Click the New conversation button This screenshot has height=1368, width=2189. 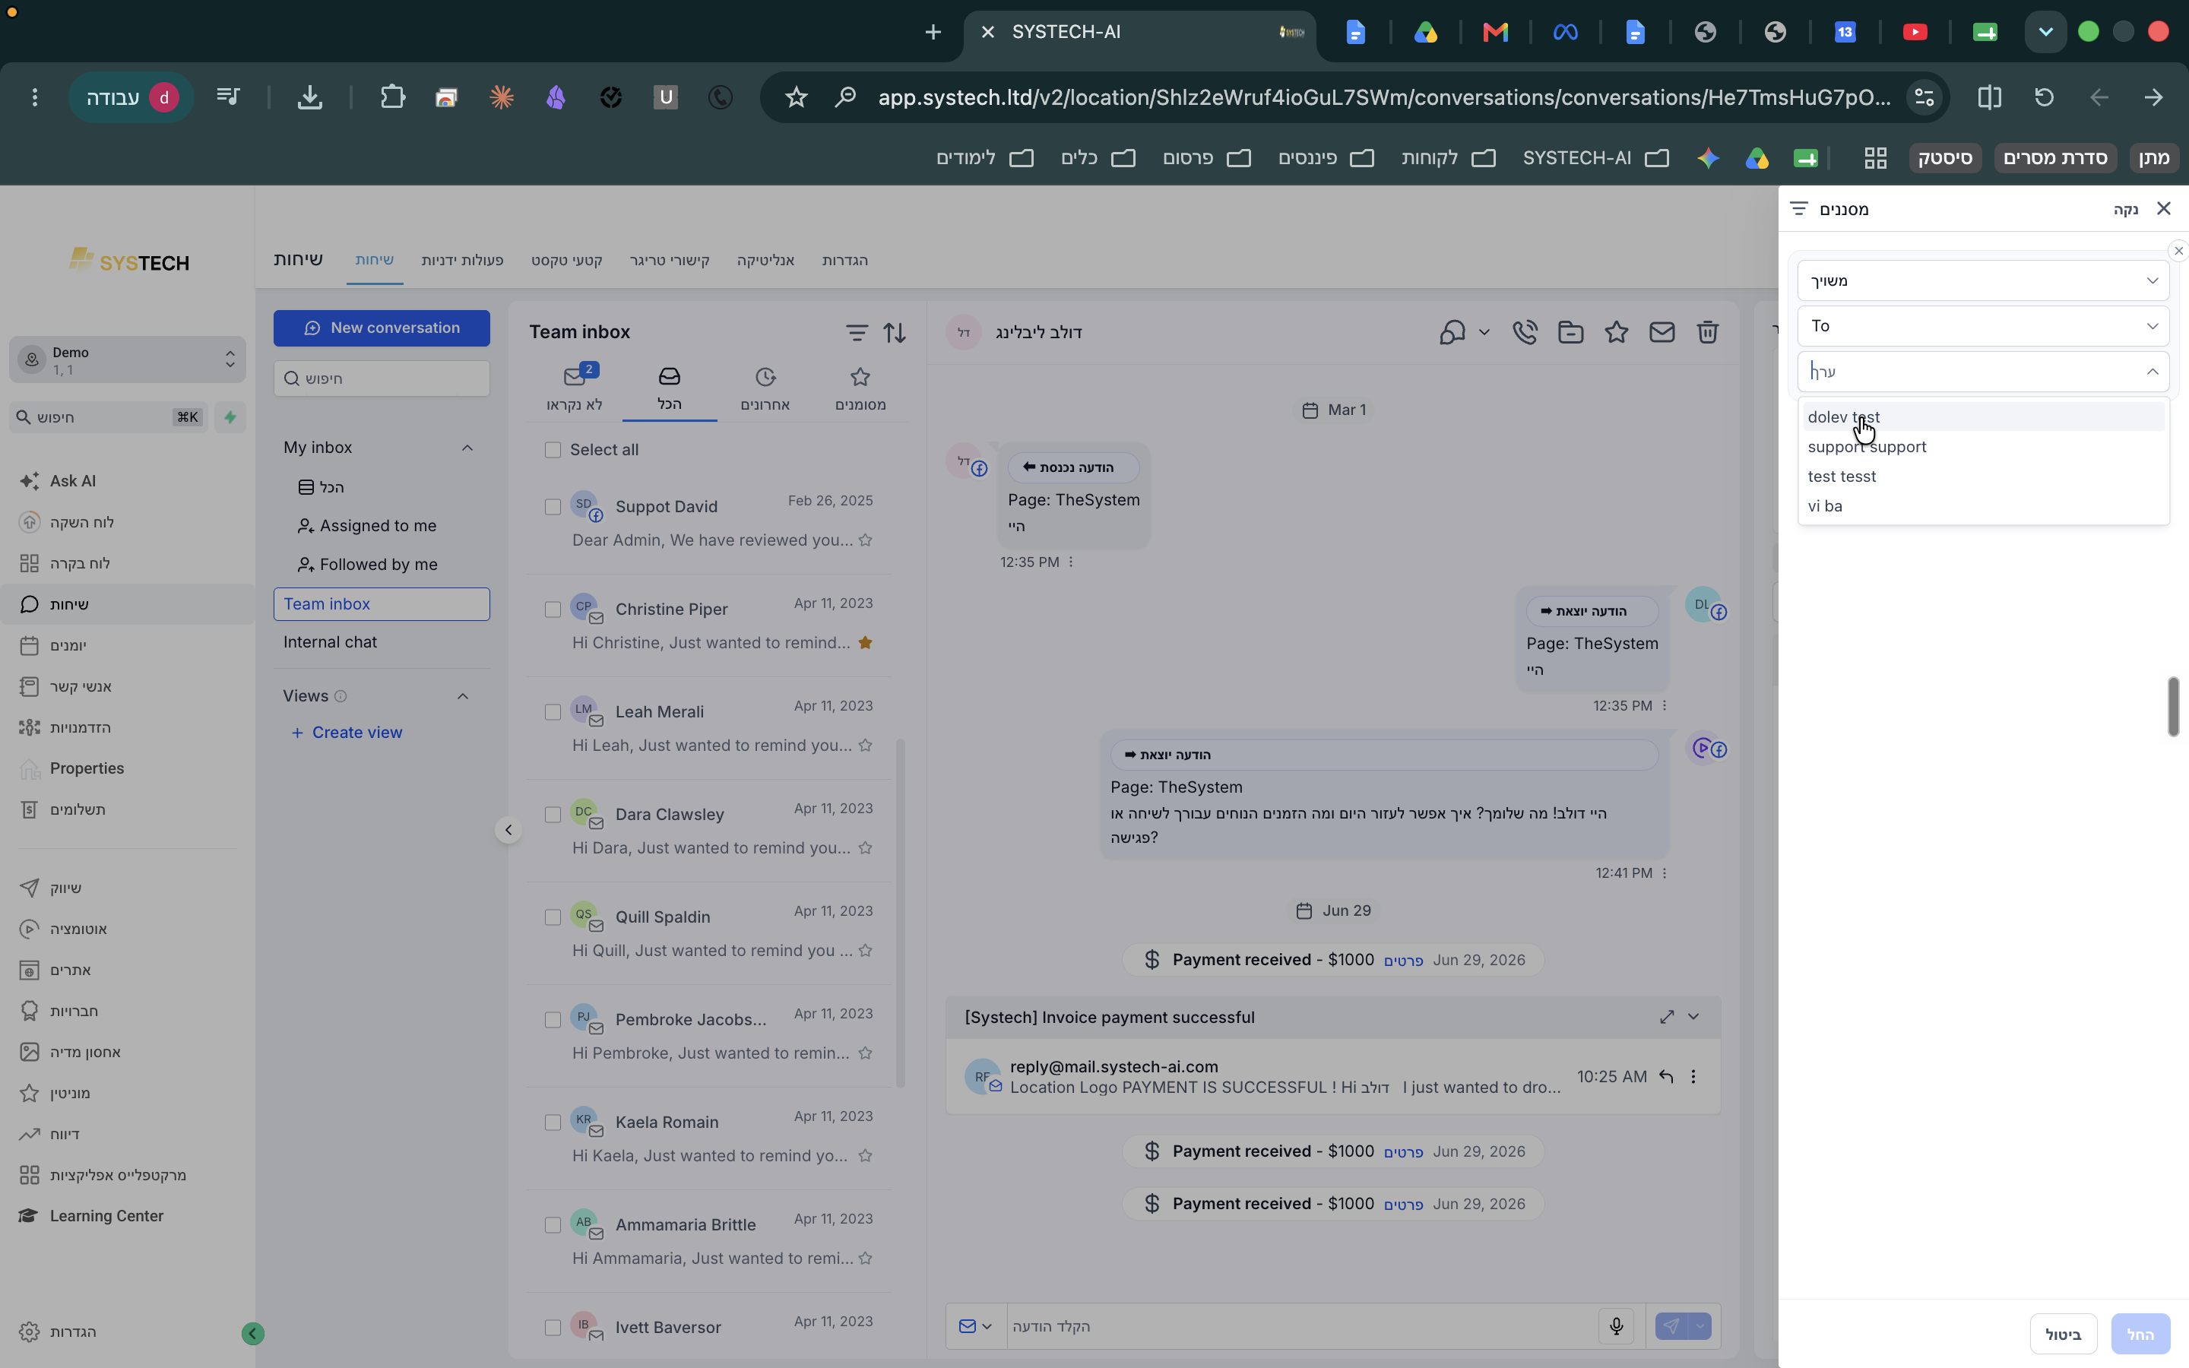pos(382,328)
